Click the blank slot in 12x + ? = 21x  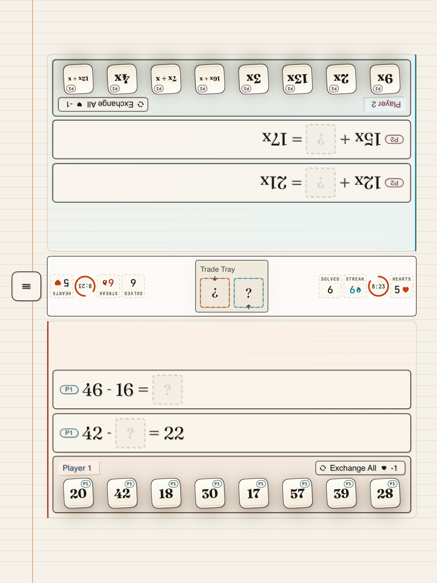321,183
